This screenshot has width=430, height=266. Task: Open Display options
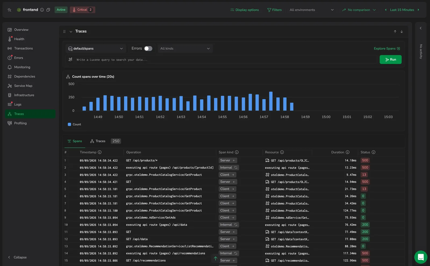pos(245,10)
